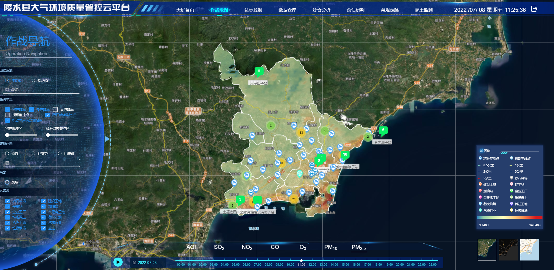The height and width of the screenshot is (270, 554).
Task: Select 周均值 radio button
Action: click(33, 80)
